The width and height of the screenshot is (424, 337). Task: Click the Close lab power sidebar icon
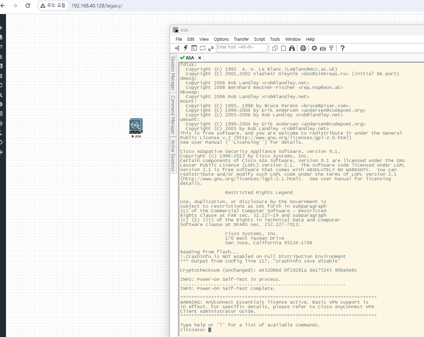[1, 142]
